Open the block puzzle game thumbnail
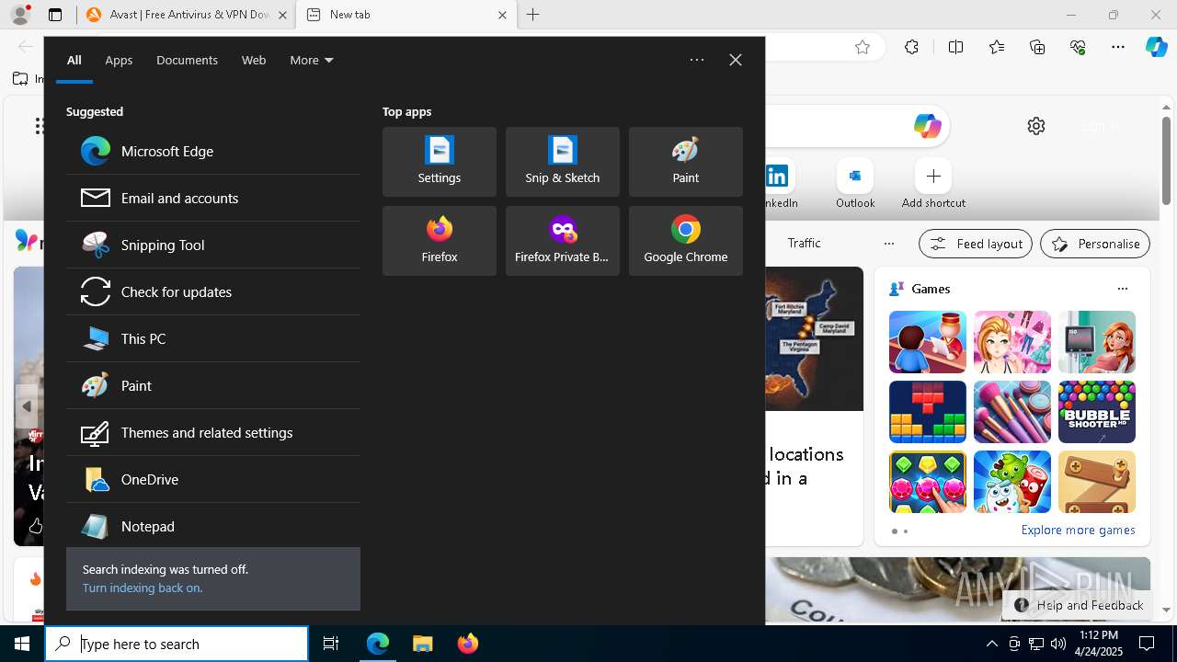1177x662 pixels. click(928, 412)
